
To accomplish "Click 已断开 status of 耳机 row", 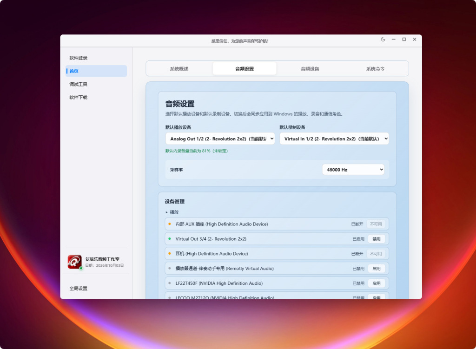I will [357, 254].
